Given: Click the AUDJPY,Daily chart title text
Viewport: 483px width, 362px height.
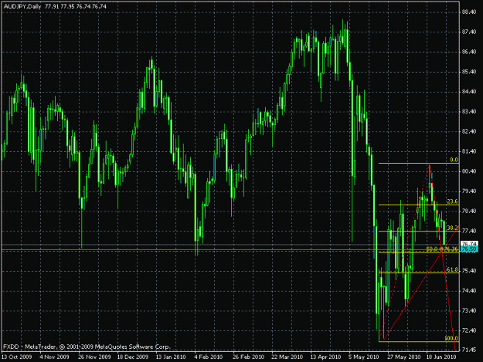Looking at the screenshot, I should [x=22, y=6].
